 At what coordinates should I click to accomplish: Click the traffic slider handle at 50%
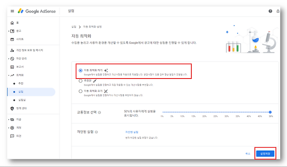[x=270, y=112]
